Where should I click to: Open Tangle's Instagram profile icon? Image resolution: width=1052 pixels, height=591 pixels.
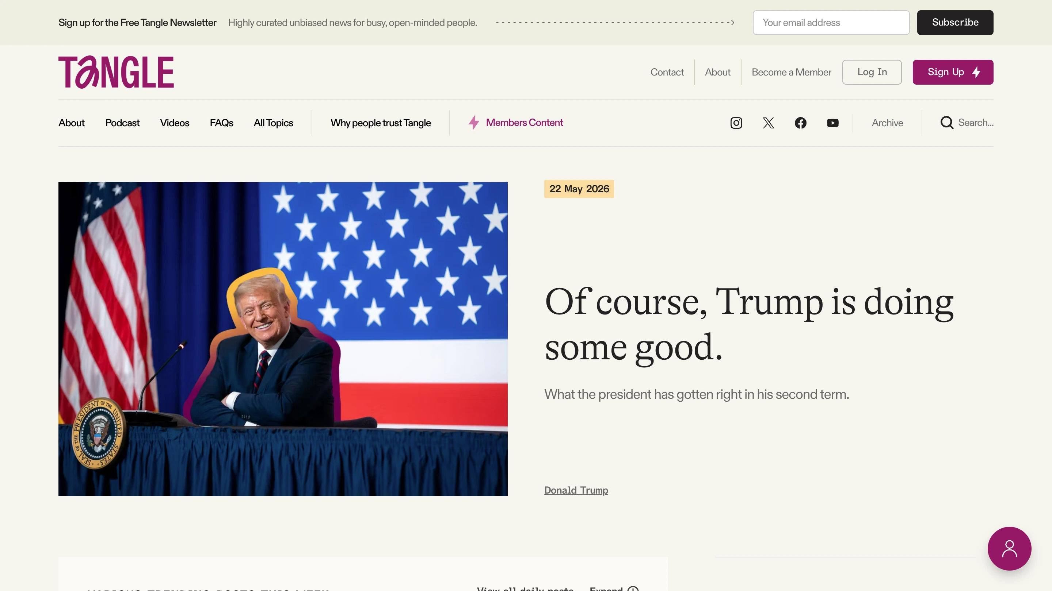click(736, 123)
